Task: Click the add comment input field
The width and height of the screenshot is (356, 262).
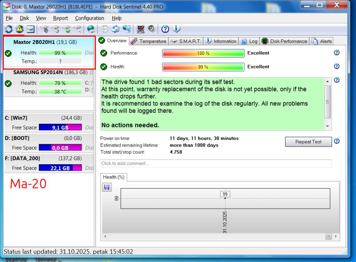Action: tap(216, 163)
